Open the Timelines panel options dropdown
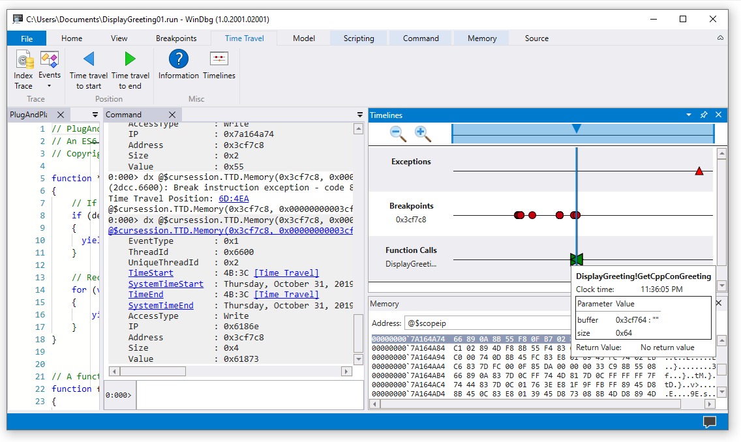The width and height of the screenshot is (741, 442). click(x=689, y=115)
